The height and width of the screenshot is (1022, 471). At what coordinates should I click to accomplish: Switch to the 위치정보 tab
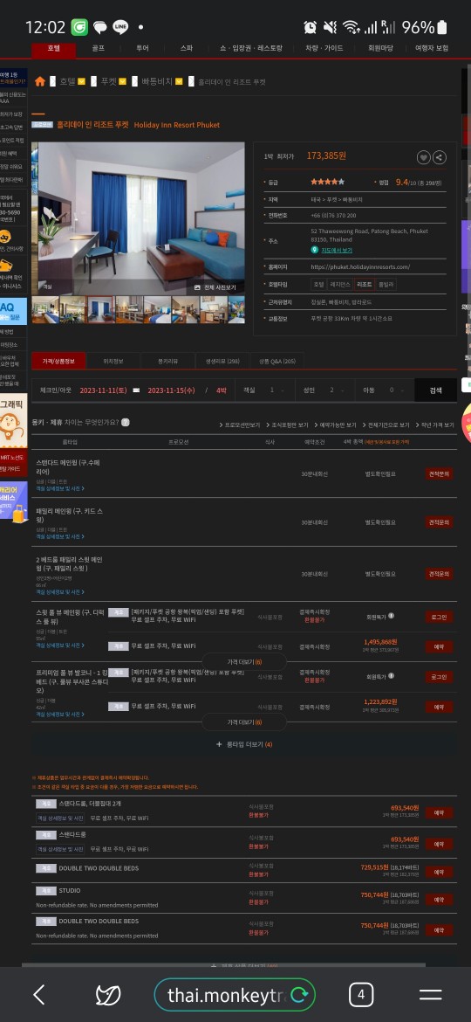pyautogui.click(x=113, y=361)
